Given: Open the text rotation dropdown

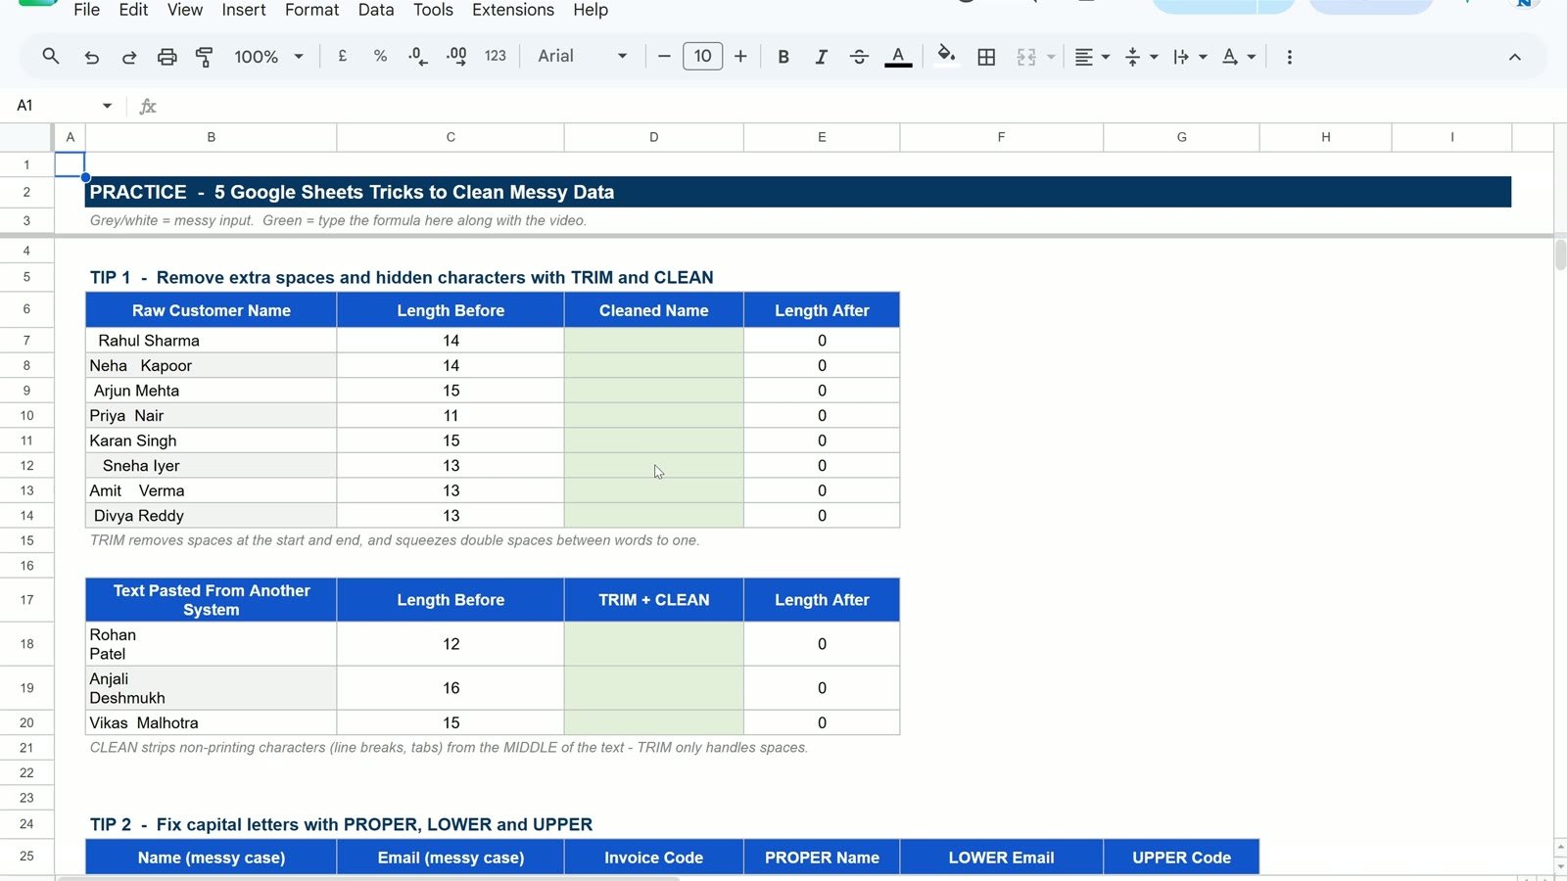Looking at the screenshot, I should [x=1239, y=57].
